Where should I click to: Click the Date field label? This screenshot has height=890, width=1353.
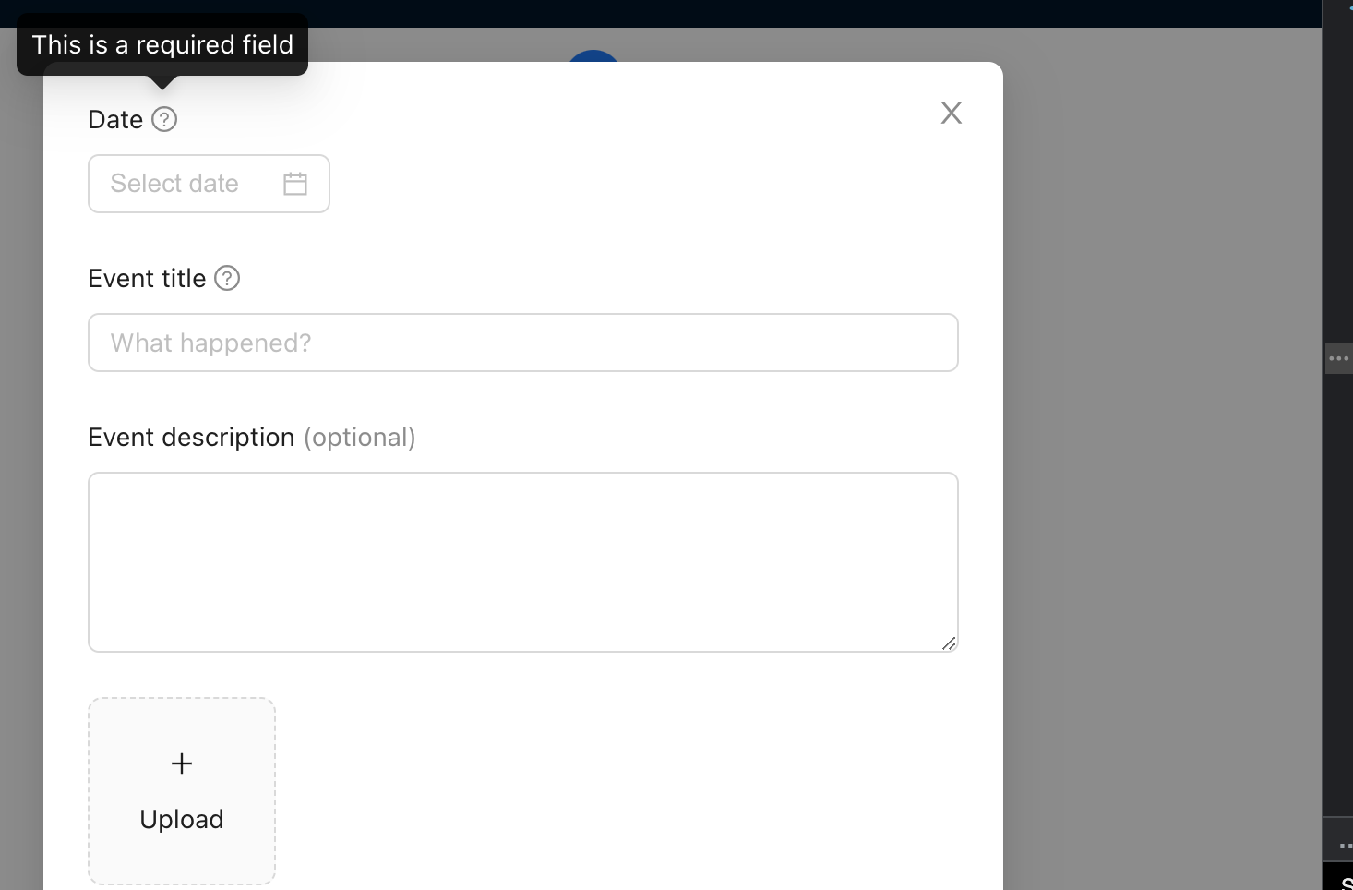(x=115, y=120)
